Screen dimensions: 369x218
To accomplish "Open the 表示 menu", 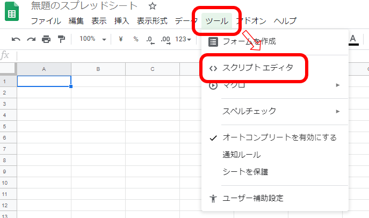I will [99, 21].
